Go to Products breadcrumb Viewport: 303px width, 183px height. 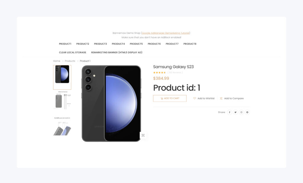[x=70, y=61]
